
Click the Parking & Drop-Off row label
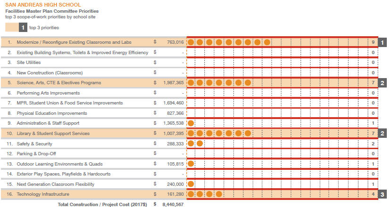(37, 153)
